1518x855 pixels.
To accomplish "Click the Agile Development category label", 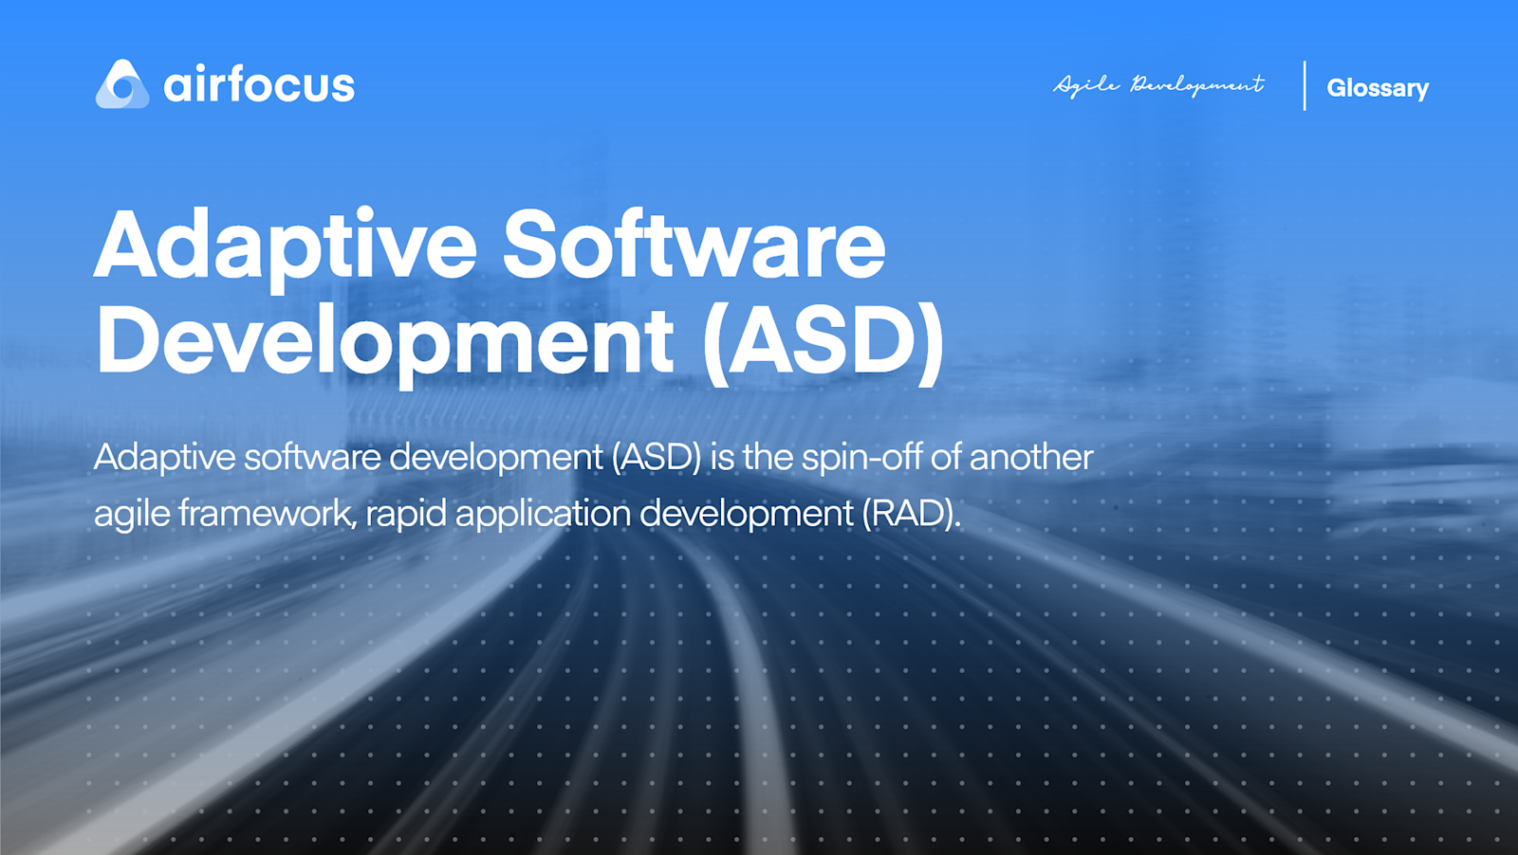I will [x=1159, y=84].
